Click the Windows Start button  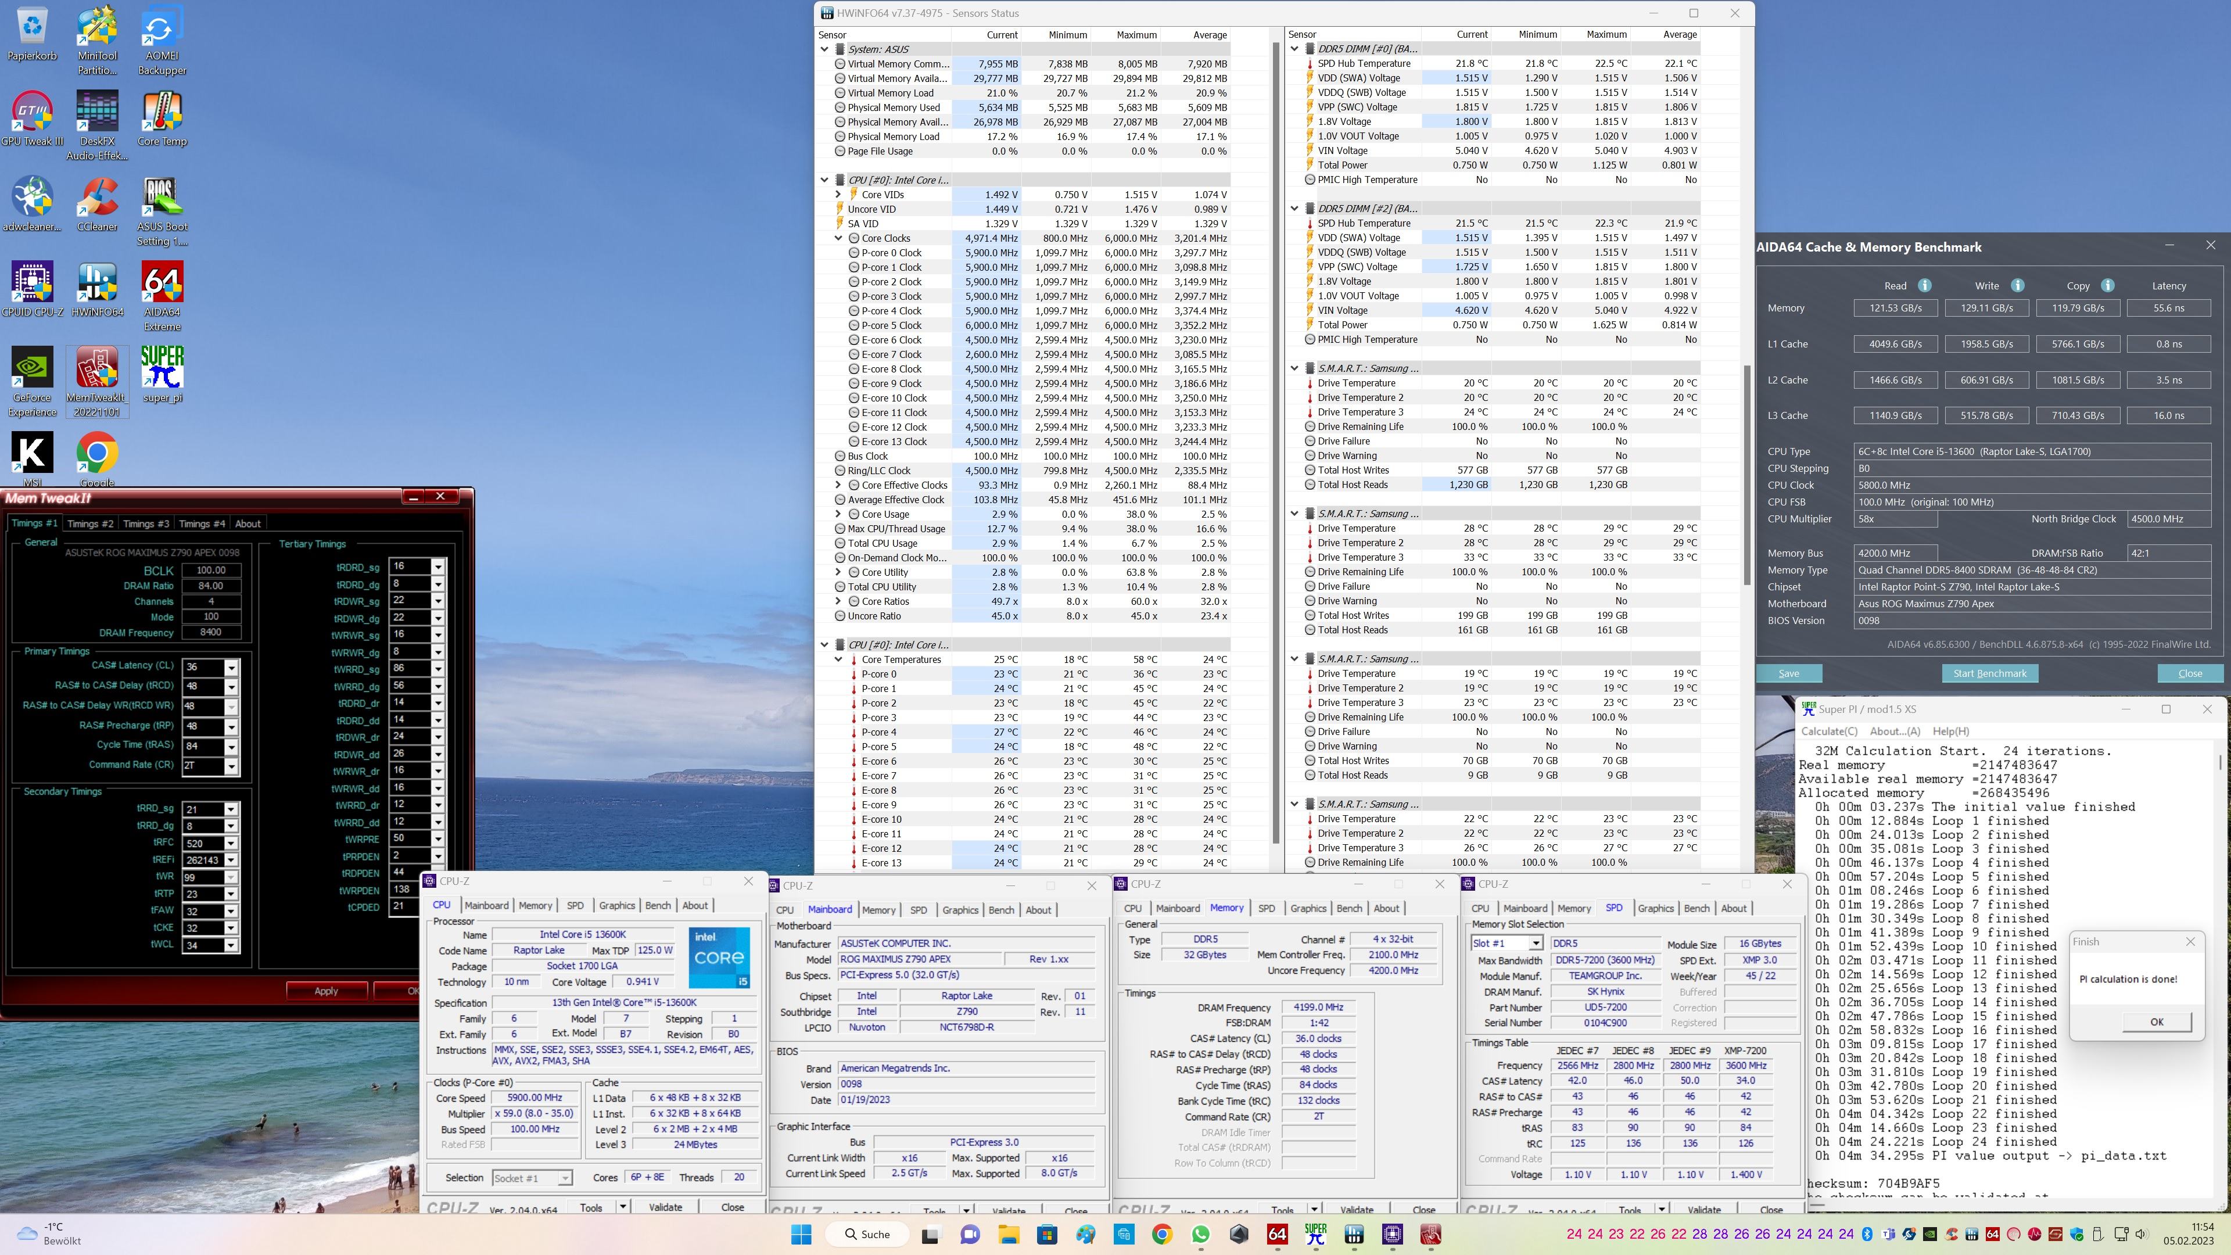pyautogui.click(x=801, y=1234)
